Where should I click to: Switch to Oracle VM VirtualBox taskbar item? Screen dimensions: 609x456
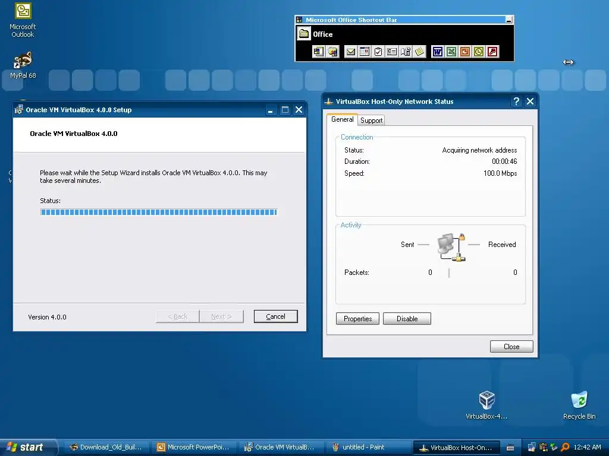(x=281, y=448)
